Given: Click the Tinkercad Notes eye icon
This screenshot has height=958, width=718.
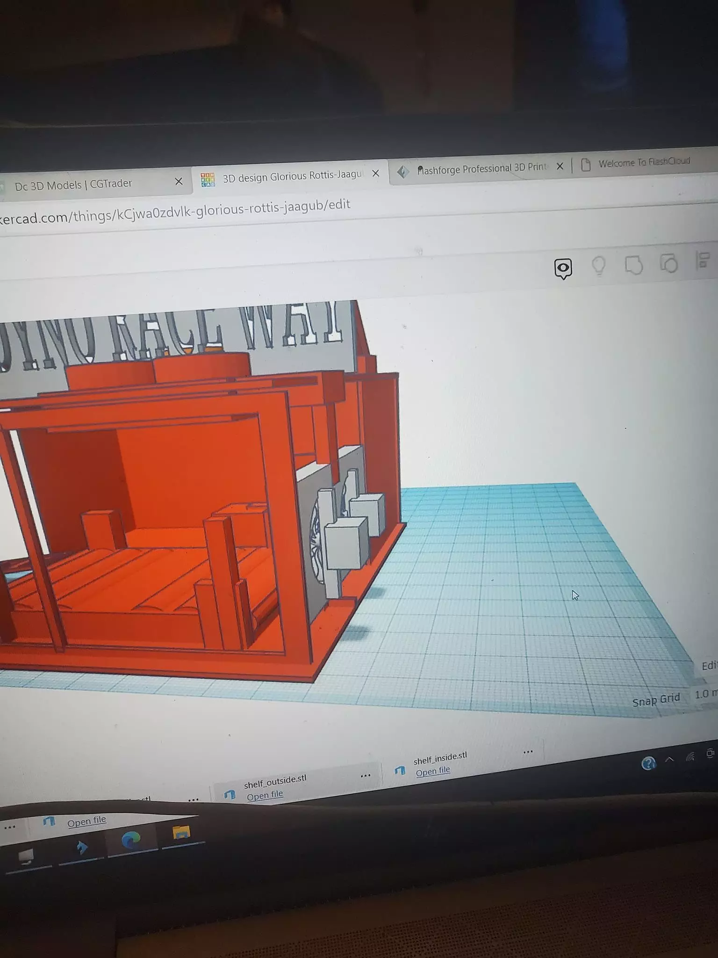Looking at the screenshot, I should [563, 269].
